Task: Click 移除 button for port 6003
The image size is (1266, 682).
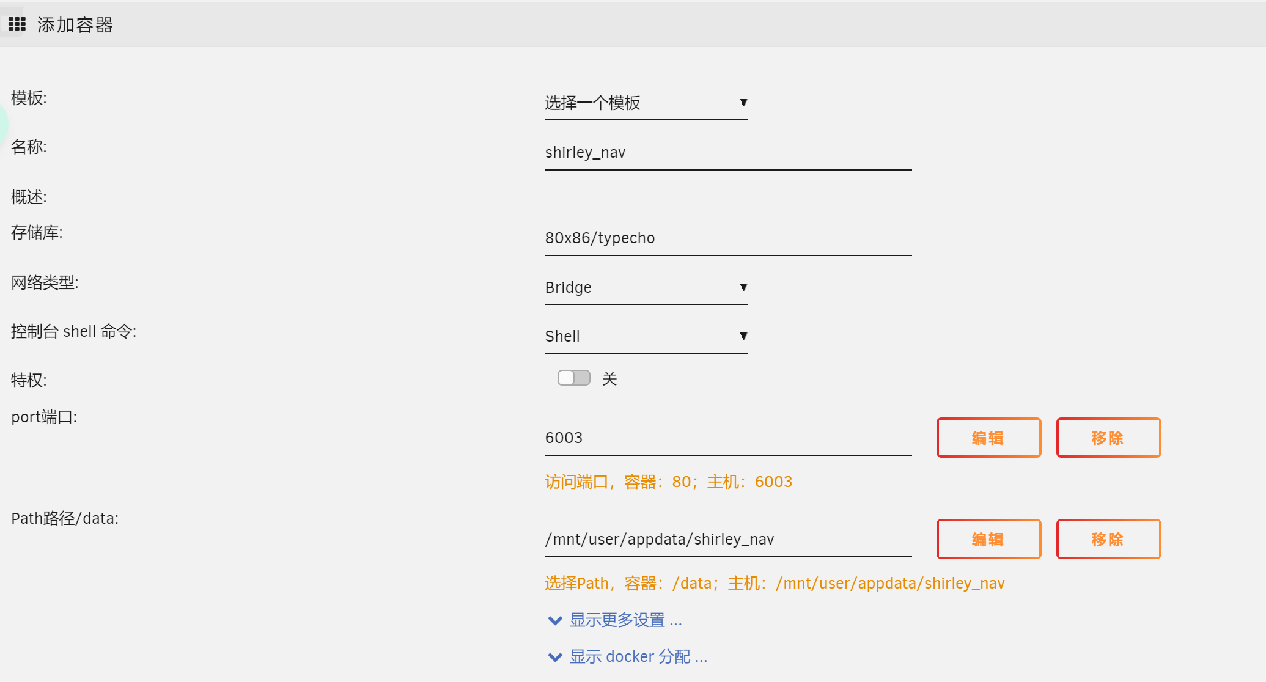Action: coord(1108,438)
